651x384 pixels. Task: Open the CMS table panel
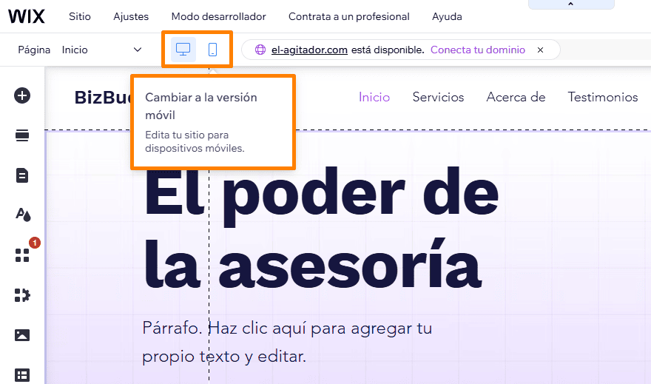coord(22,375)
